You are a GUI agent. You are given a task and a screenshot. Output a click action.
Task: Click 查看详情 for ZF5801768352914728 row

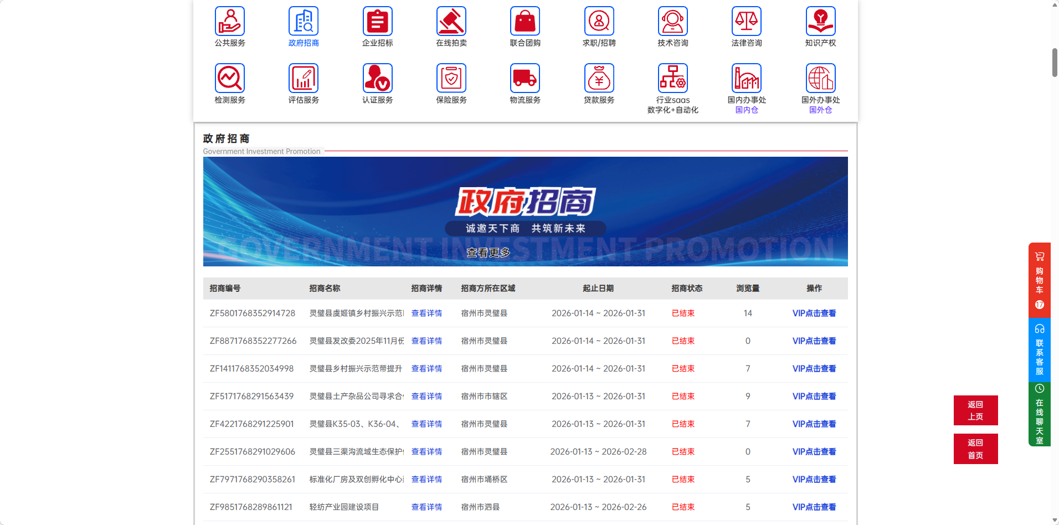click(x=426, y=313)
